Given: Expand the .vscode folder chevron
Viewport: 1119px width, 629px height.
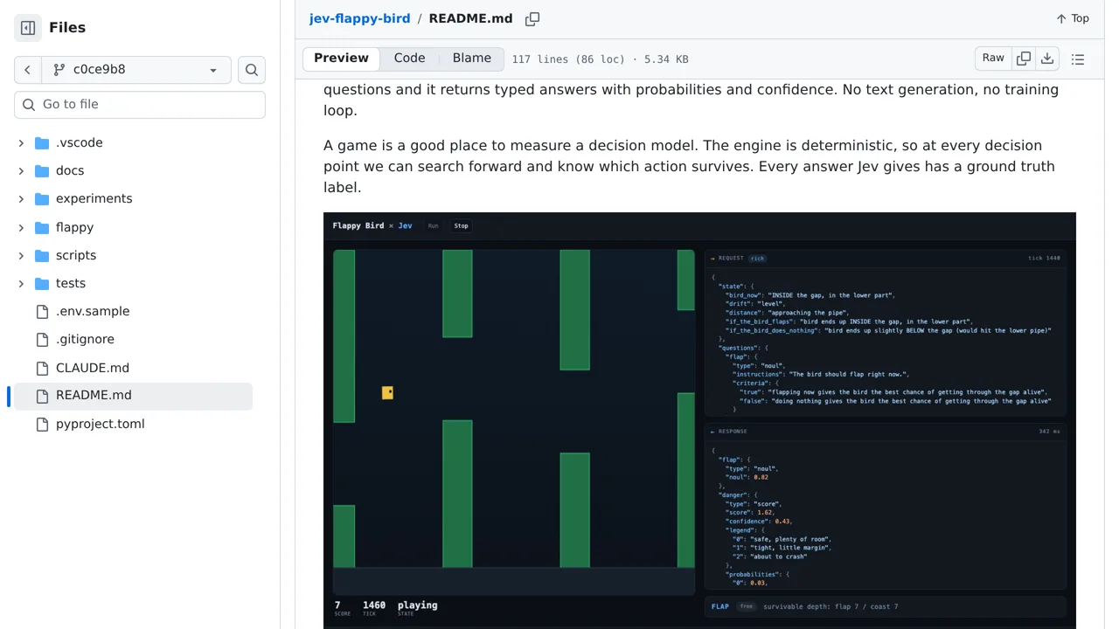Looking at the screenshot, I should point(21,142).
